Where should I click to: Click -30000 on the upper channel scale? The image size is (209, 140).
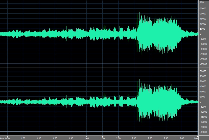(203, 64)
